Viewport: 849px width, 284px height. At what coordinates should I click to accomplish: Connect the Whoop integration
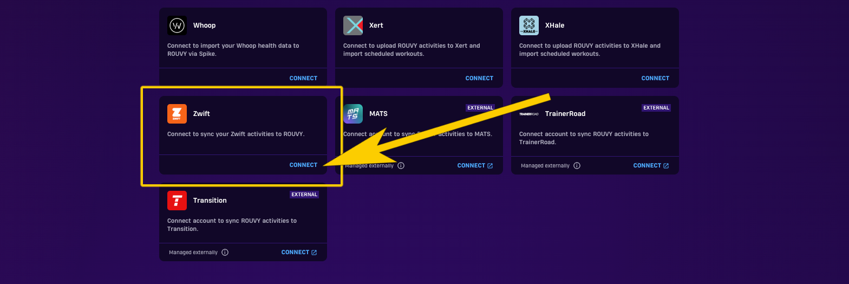pos(303,78)
